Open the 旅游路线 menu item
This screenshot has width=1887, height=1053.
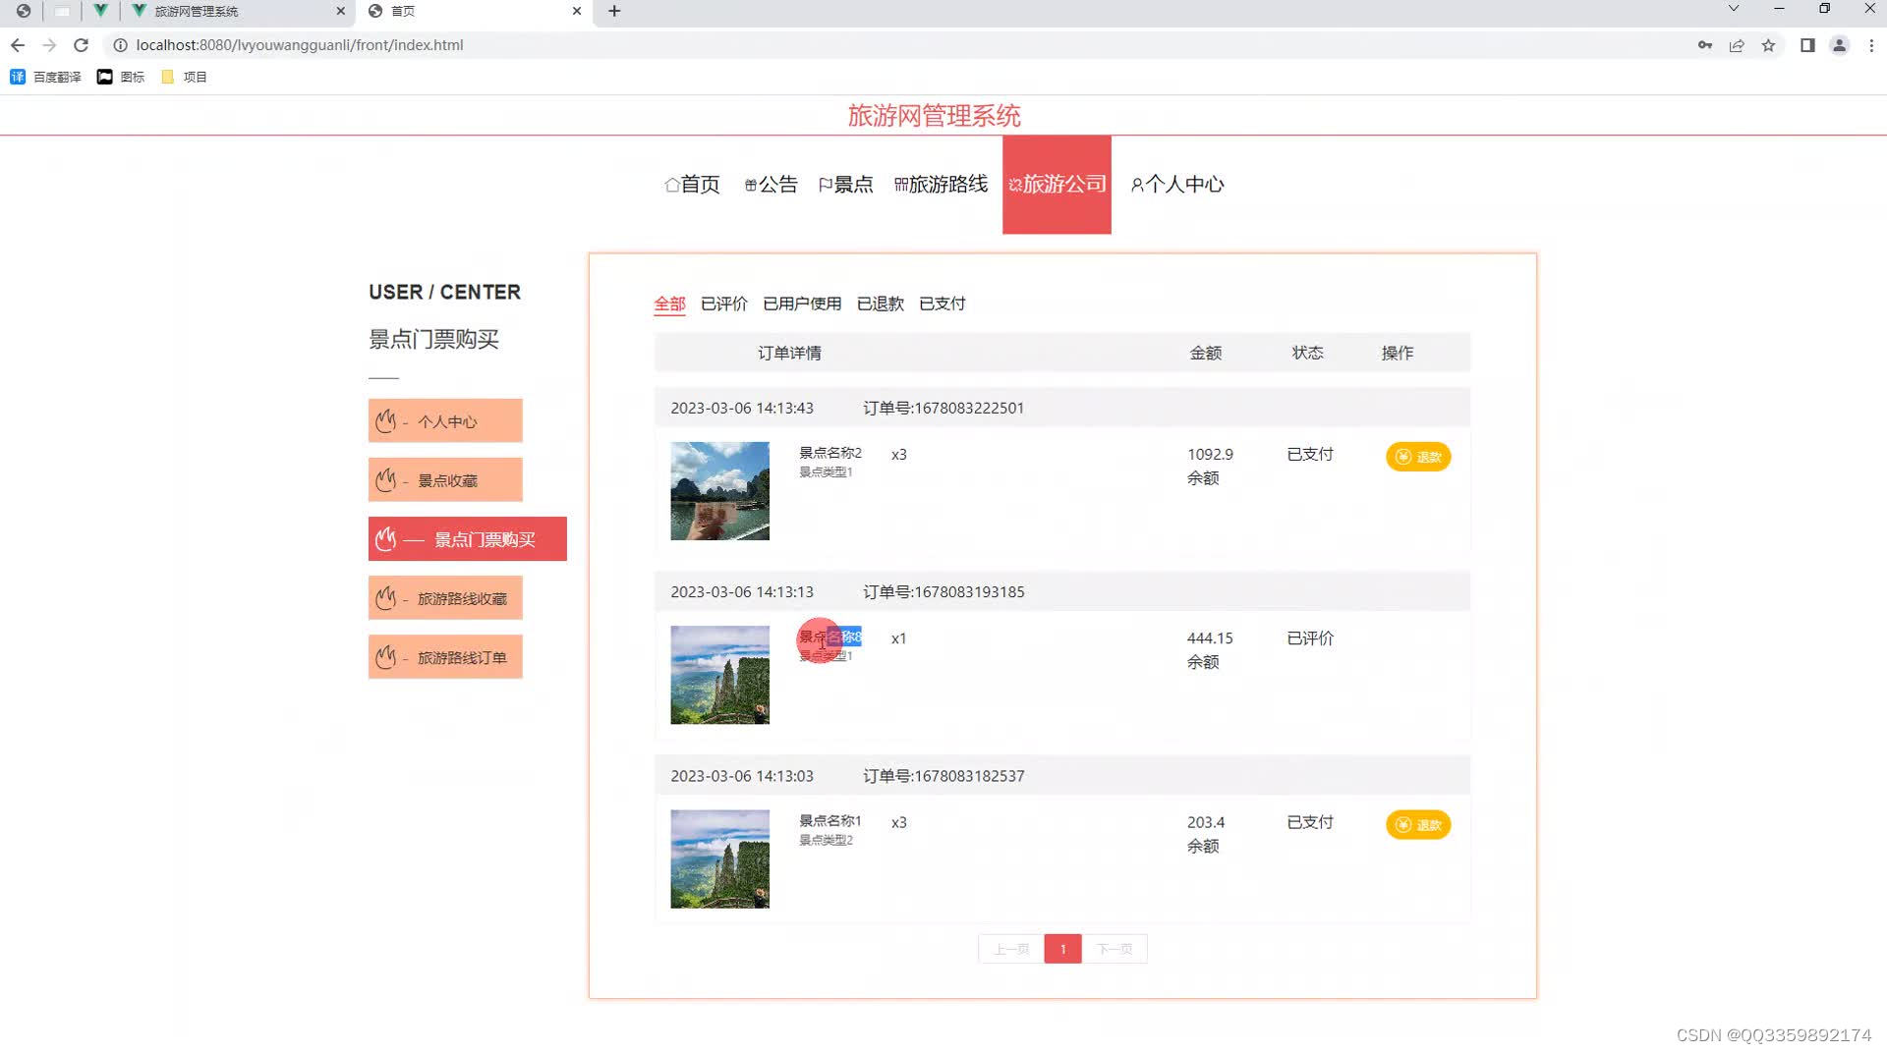point(941,185)
